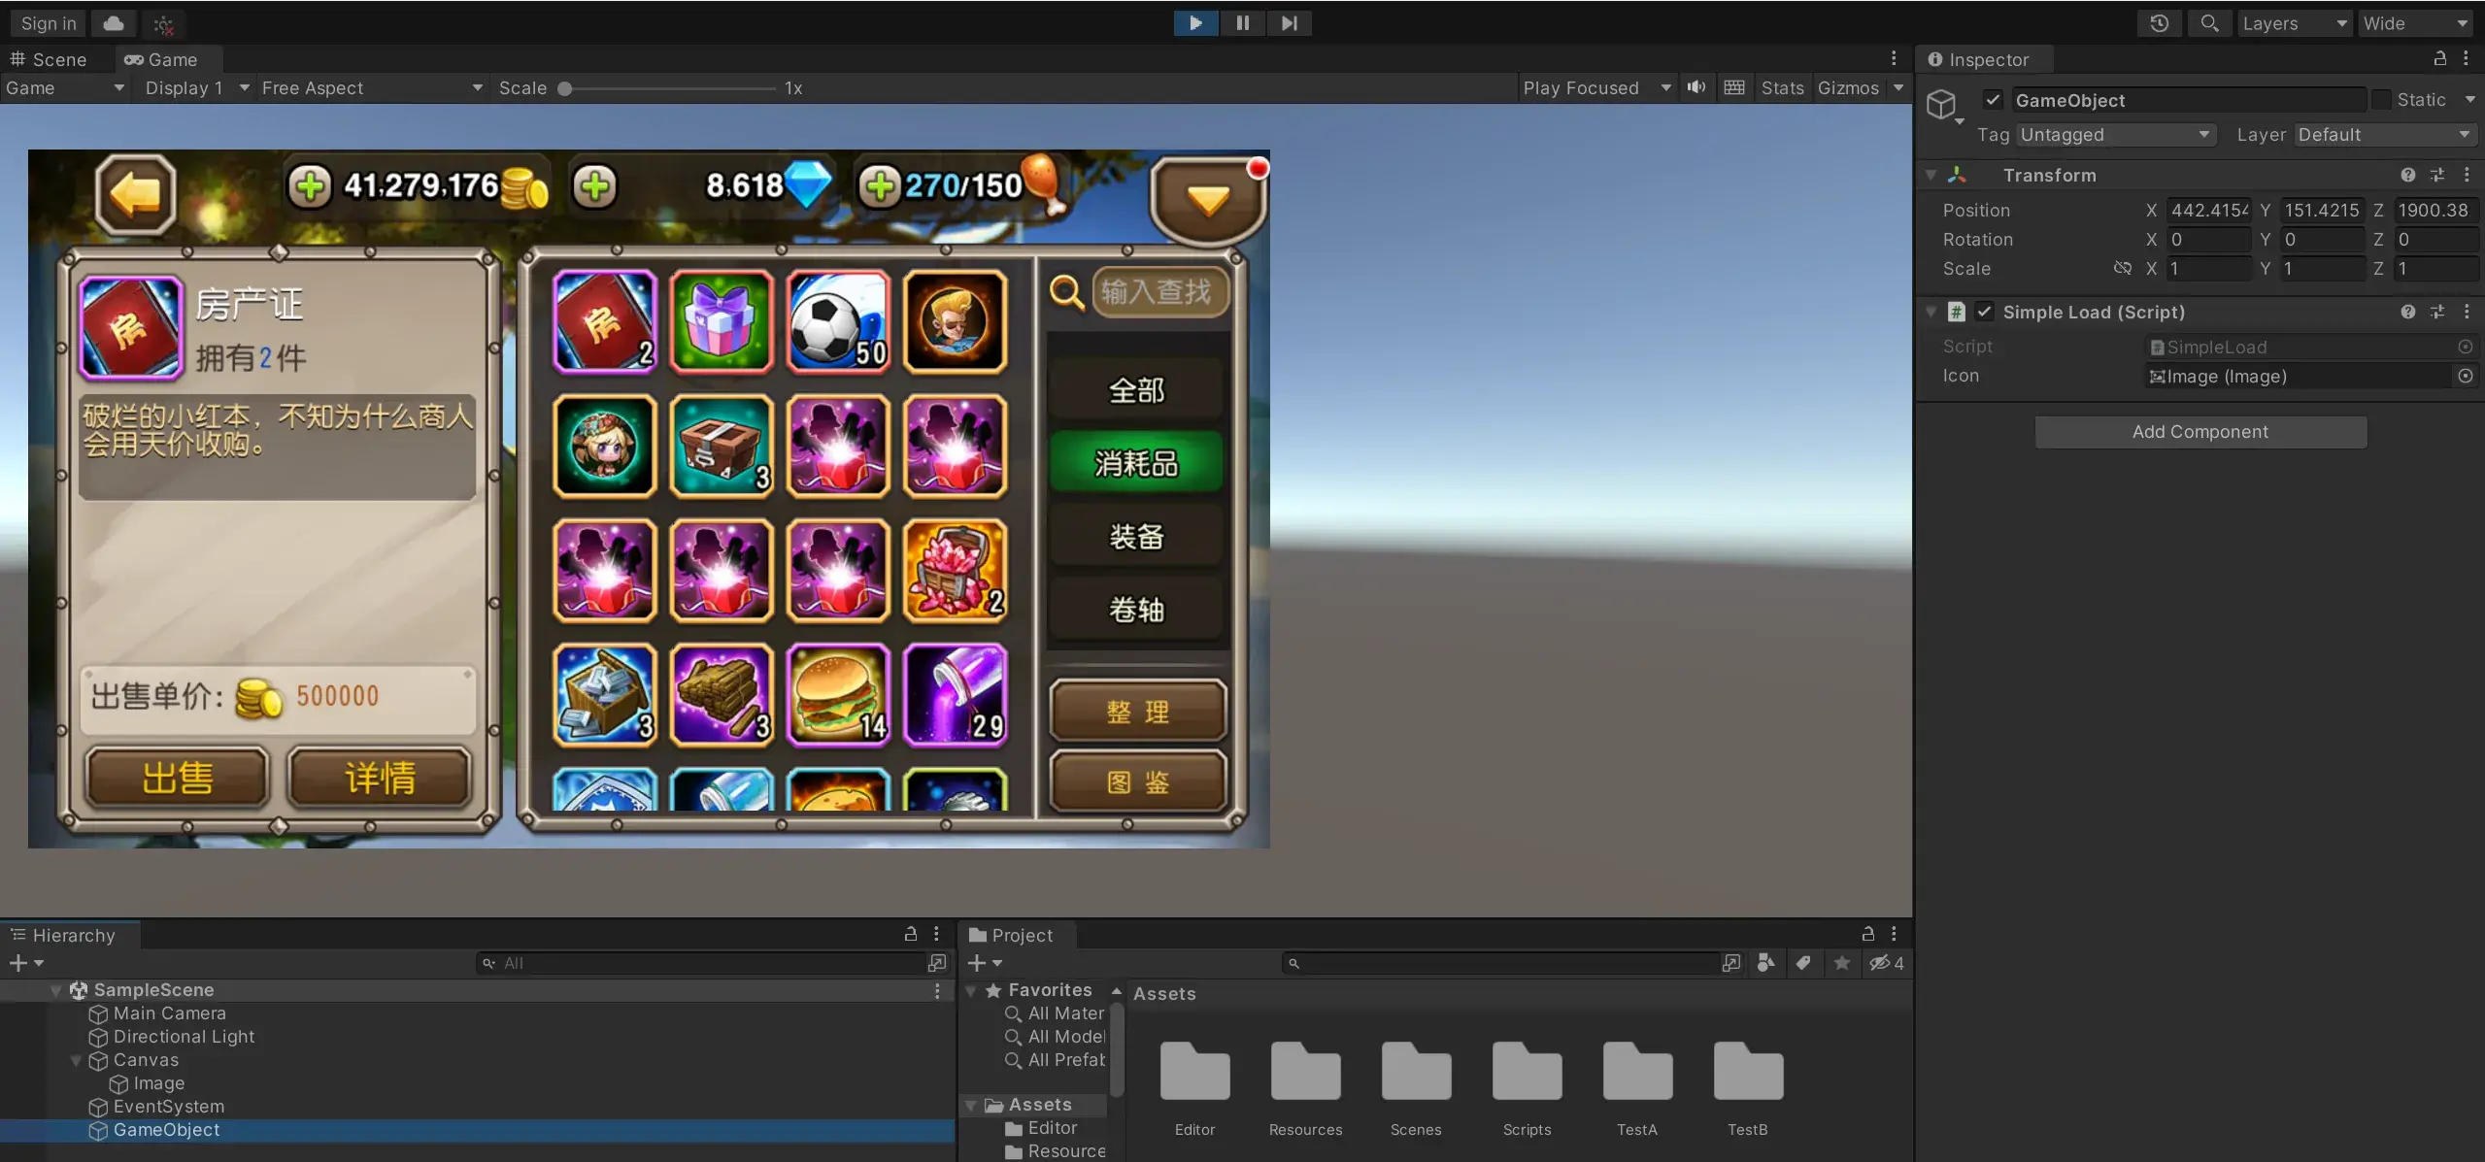This screenshot has height=1162, width=2485.
Task: Open Simple Load help icon
Action: pyautogui.click(x=2408, y=313)
